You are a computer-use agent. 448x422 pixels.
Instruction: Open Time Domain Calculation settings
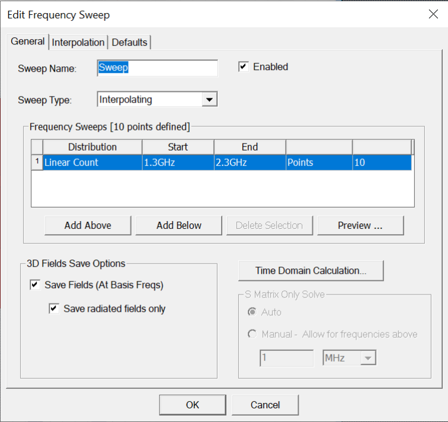point(311,270)
